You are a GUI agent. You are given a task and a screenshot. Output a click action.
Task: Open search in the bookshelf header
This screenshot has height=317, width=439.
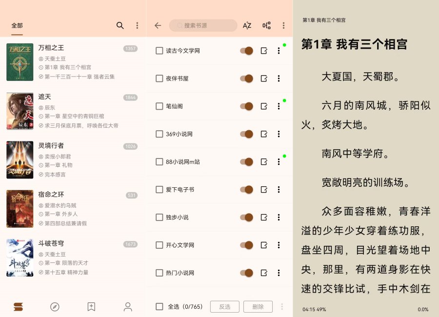(120, 25)
